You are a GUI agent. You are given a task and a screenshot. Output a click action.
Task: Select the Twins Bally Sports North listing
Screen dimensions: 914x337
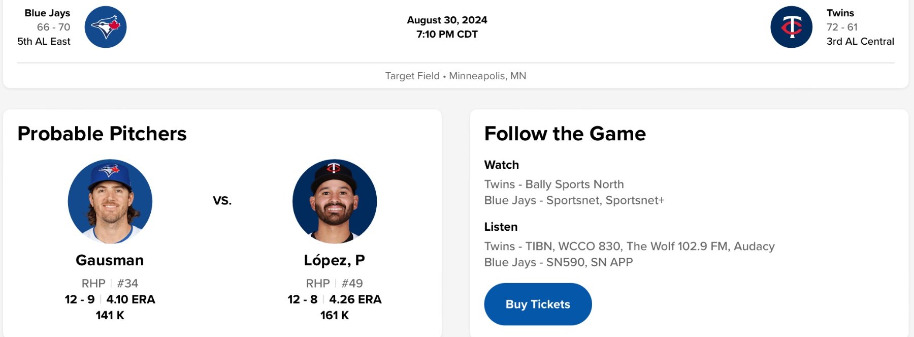point(553,185)
